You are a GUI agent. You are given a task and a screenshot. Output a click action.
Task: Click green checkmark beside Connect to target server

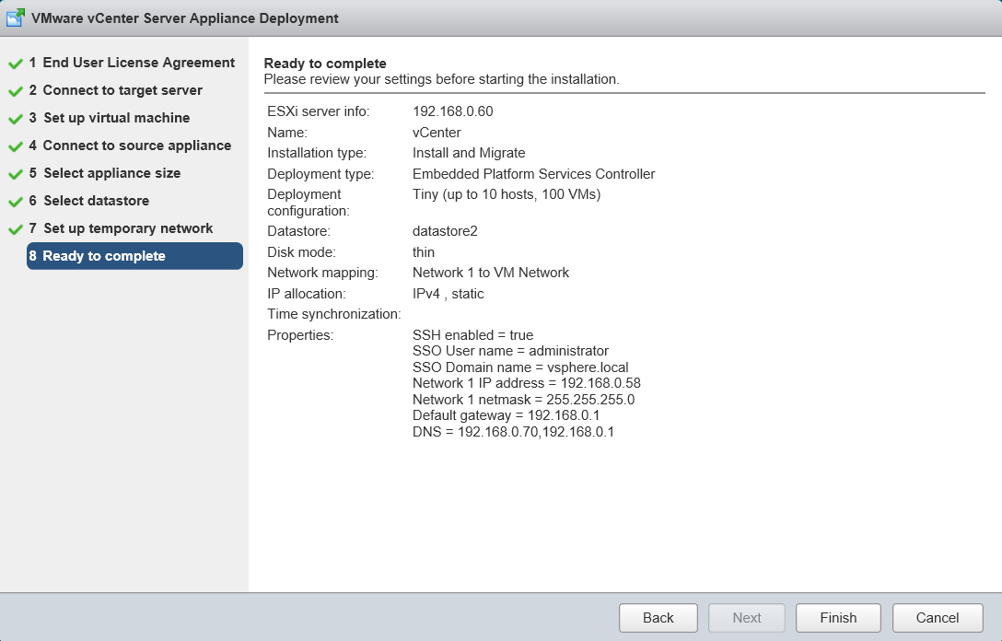16,92
